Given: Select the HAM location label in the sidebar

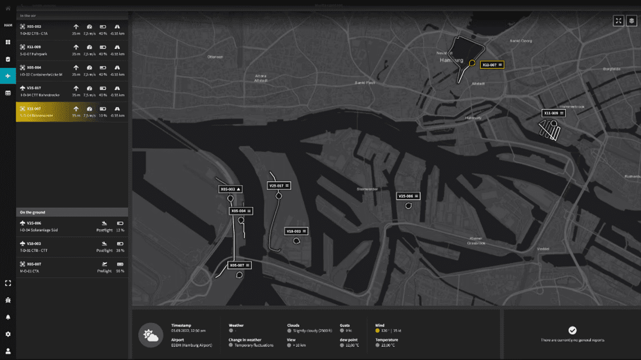Looking at the screenshot, I should (x=8, y=25).
